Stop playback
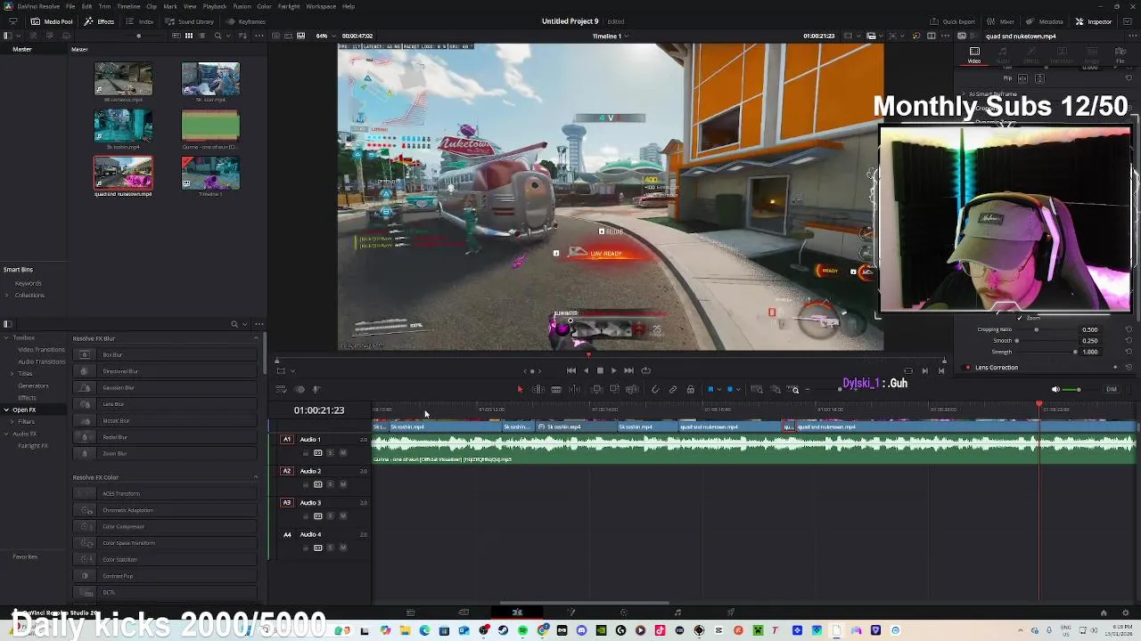The height and width of the screenshot is (641, 1141). pyautogui.click(x=600, y=370)
